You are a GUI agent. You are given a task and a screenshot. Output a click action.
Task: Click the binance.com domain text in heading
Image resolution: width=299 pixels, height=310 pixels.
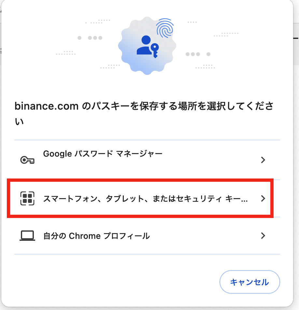[47, 106]
